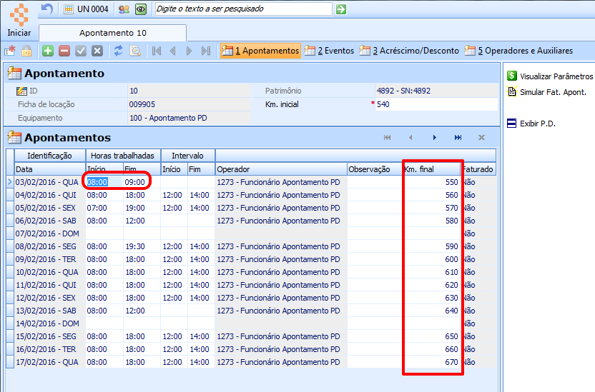Open the UN 0004 unit selector
Screen dimensions: 595x392
86,9
